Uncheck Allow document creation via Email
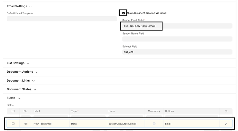This screenshot has width=238, height=131. click(x=123, y=13)
